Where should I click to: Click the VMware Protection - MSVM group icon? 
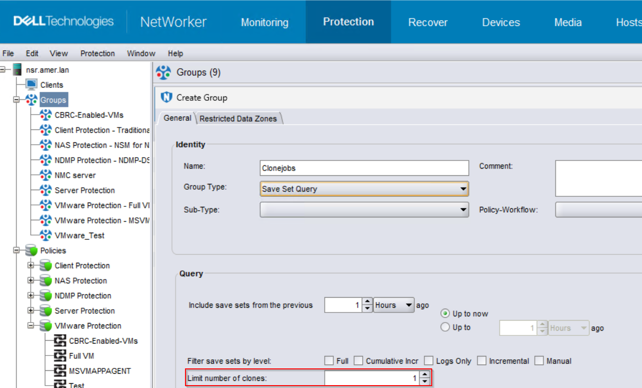point(46,220)
